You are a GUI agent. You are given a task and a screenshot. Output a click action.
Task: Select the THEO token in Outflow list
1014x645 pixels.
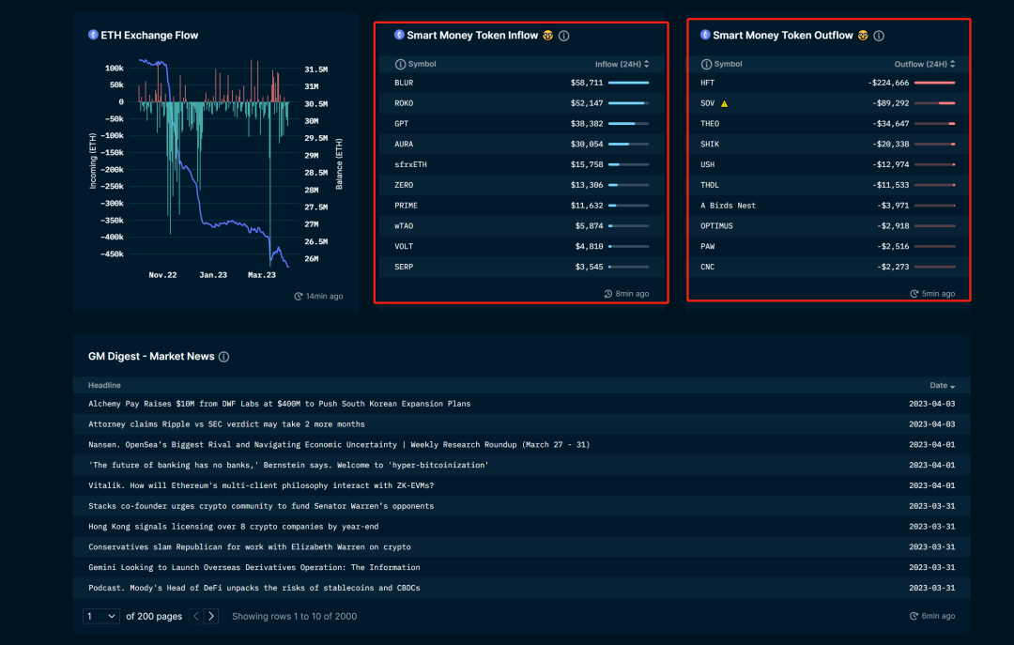coord(710,124)
